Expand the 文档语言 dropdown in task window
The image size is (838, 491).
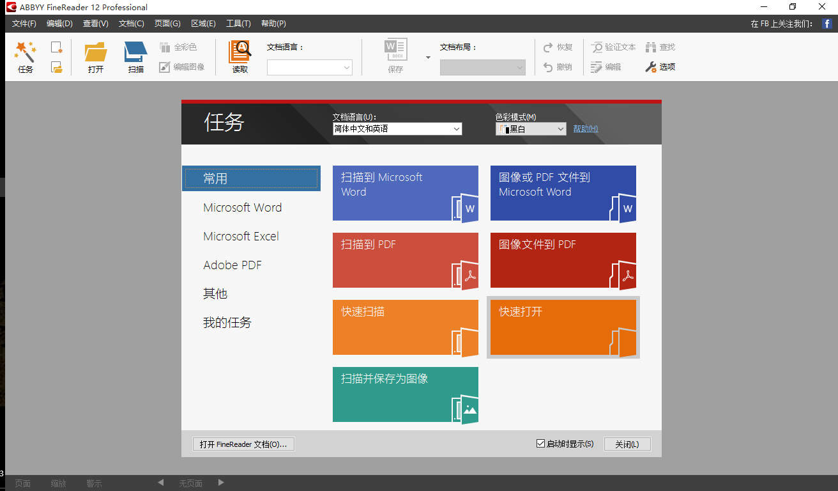(456, 129)
